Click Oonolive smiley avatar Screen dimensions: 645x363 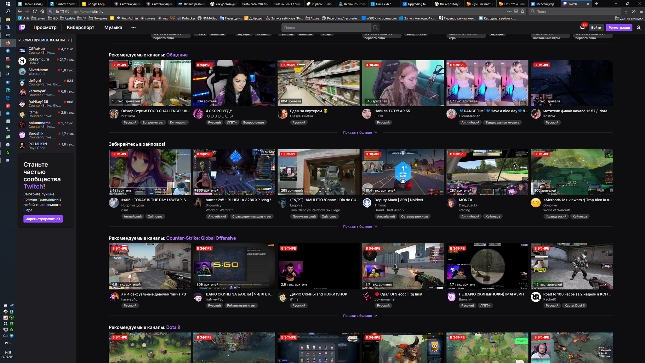pos(536,203)
